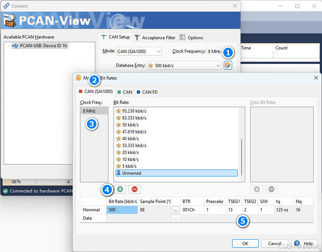
Task: Open Nominal sample point ellipsis button
Action: point(175,210)
